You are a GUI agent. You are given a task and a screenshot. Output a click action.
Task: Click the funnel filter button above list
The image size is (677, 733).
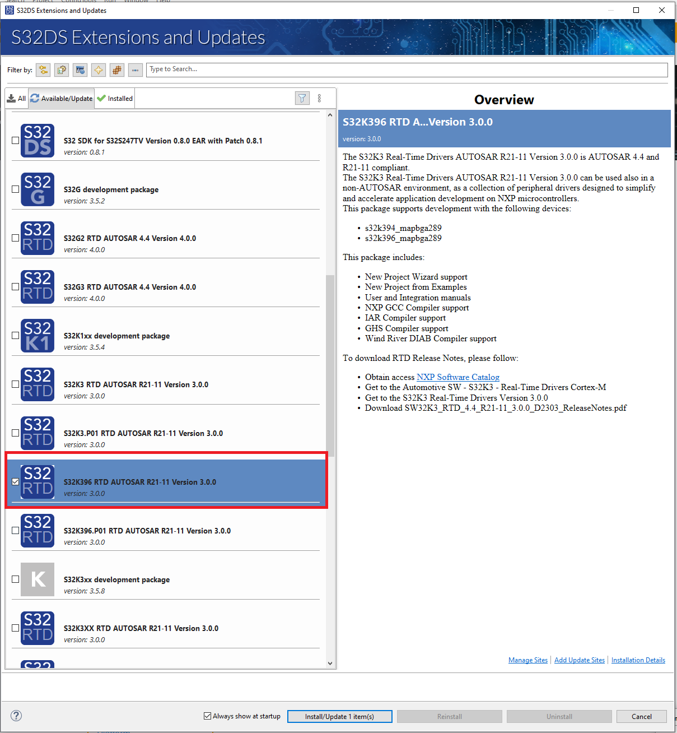pos(302,99)
